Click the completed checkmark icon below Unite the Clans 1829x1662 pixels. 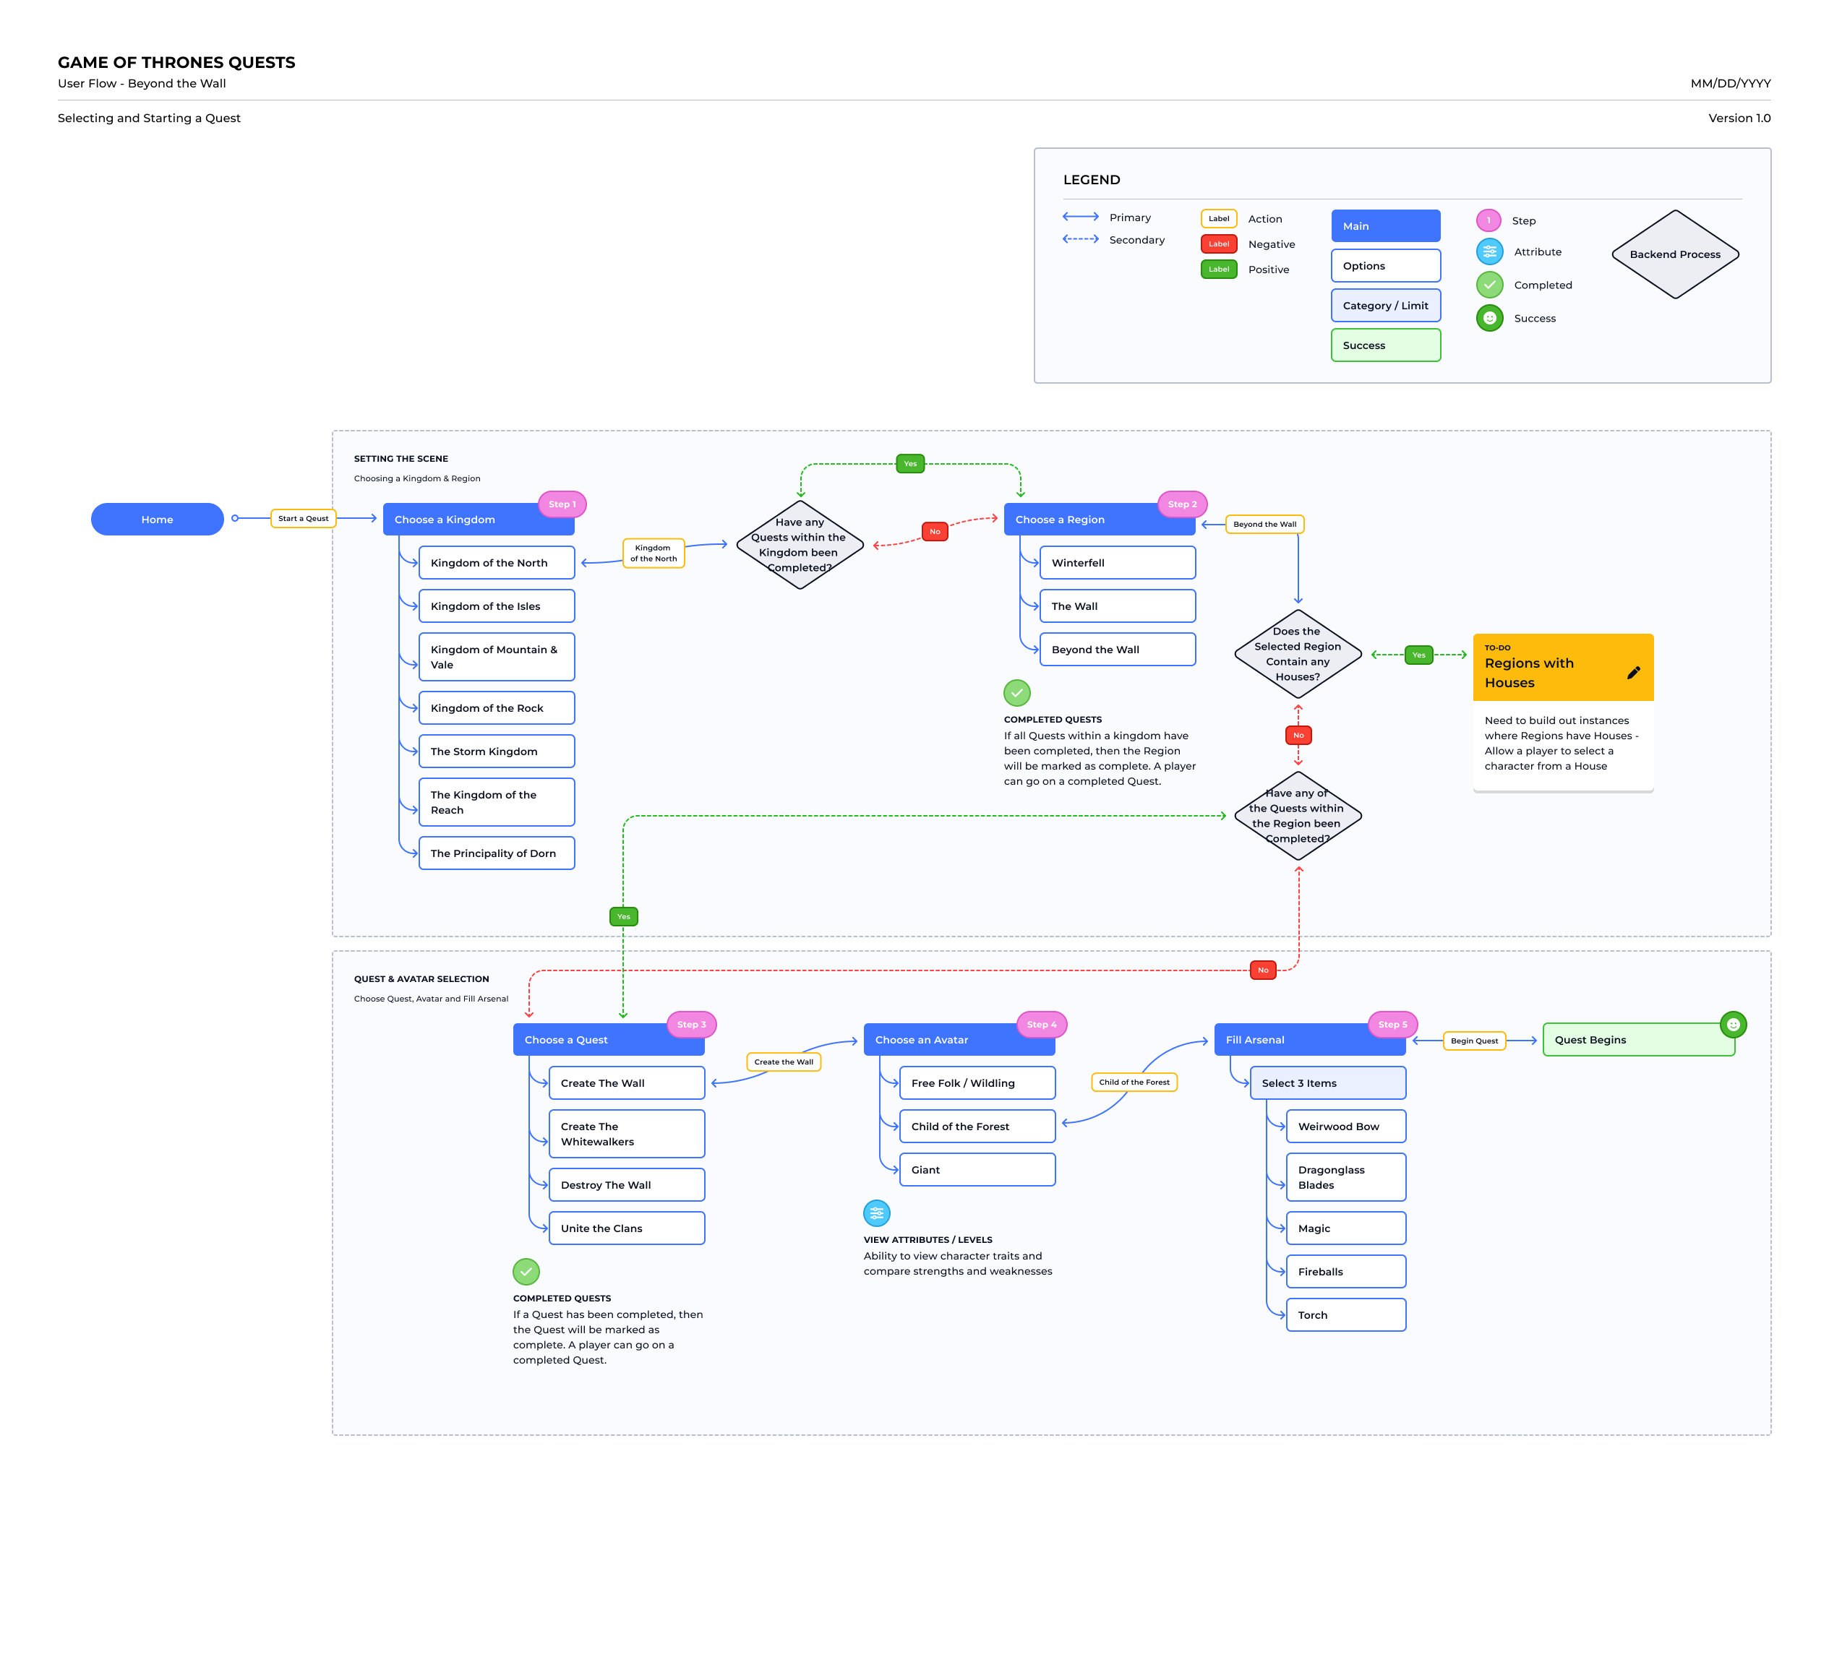coord(526,1272)
